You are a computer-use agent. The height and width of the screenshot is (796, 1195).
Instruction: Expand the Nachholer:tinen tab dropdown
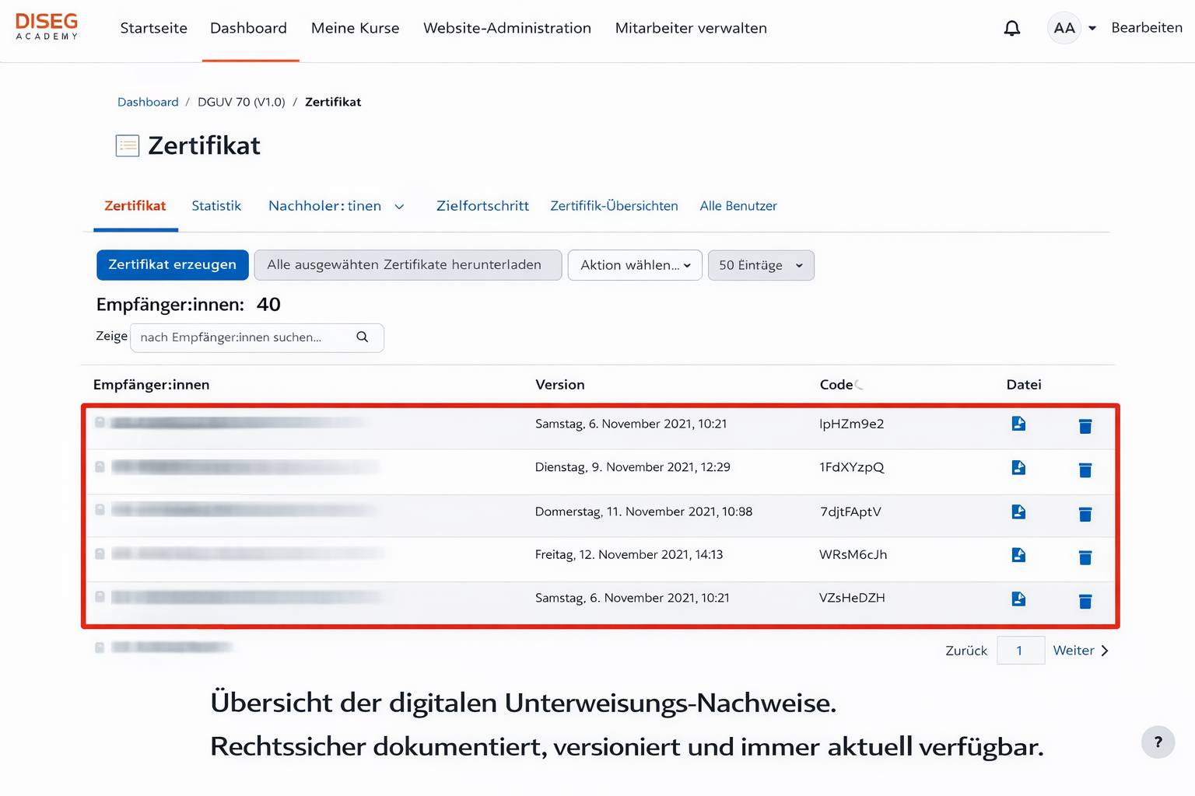click(399, 207)
